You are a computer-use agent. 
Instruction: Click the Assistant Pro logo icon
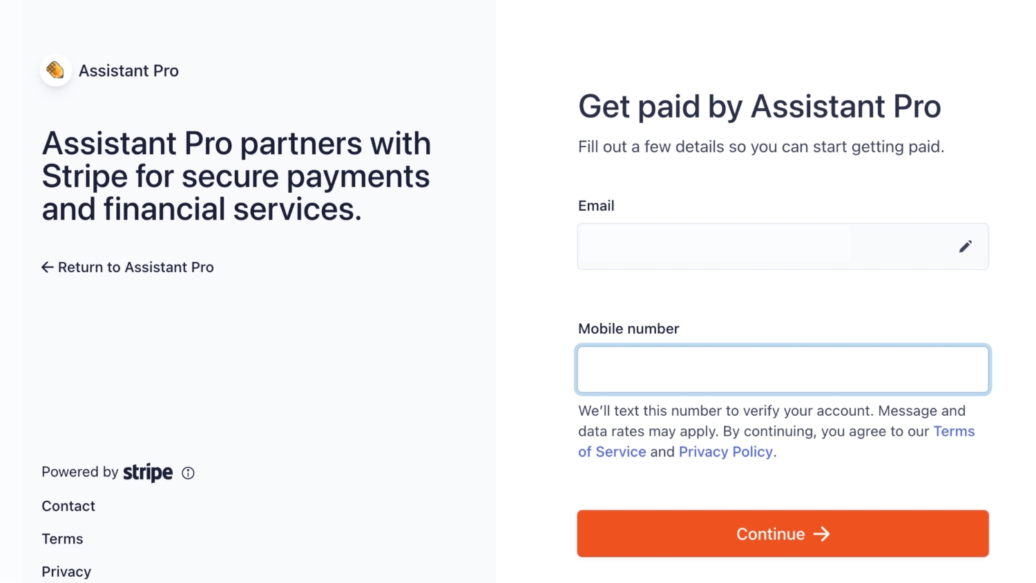pos(55,70)
